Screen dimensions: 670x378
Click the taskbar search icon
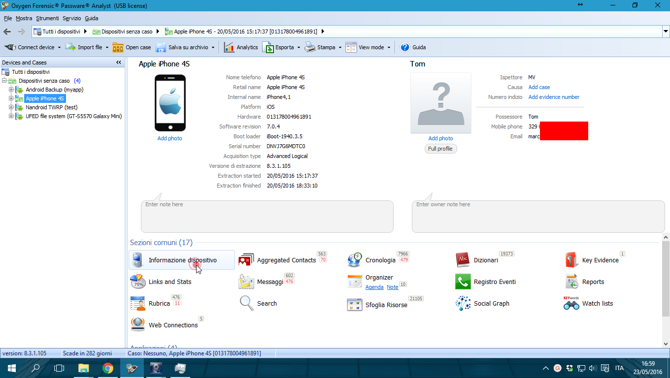click(35, 368)
